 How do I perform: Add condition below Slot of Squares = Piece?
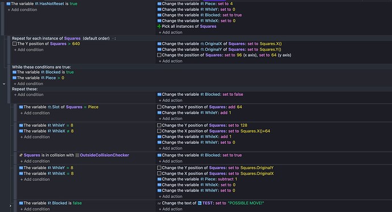(35, 113)
